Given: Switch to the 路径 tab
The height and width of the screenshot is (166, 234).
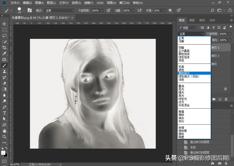Looking at the screenshot, I should 202,20.
